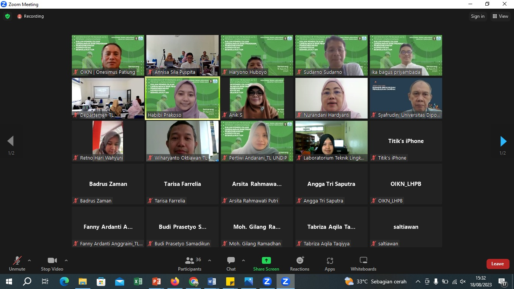The height and width of the screenshot is (289, 514).
Task: Open the Chat panel
Action: (231, 263)
